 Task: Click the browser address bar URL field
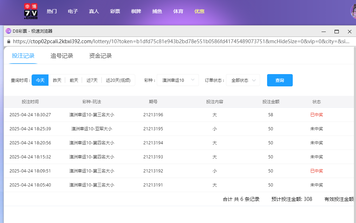(176, 41)
